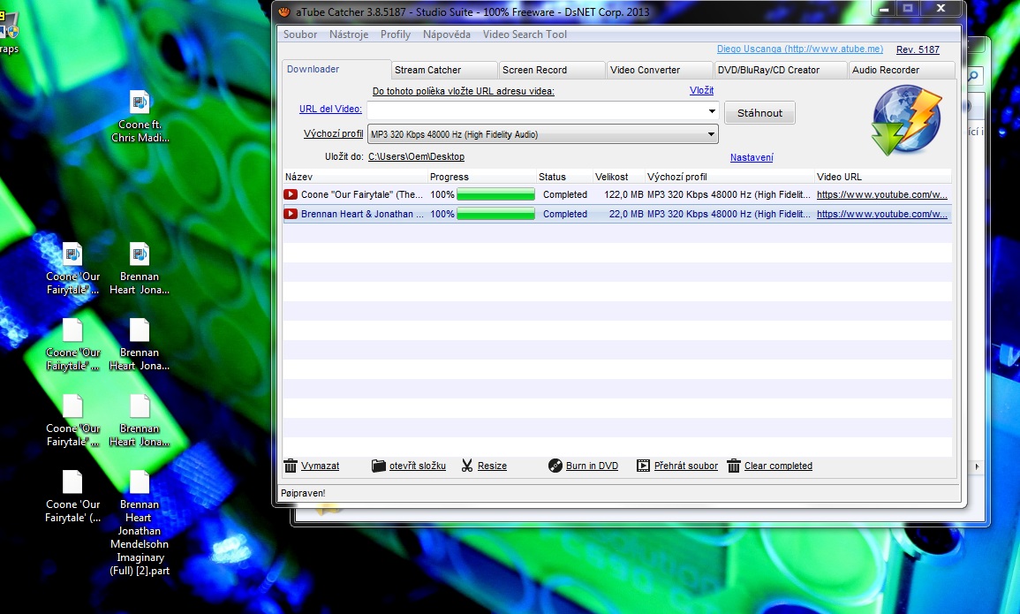This screenshot has height=614, width=1020.
Task: Sort by the Video URL column header
Action: click(883, 177)
